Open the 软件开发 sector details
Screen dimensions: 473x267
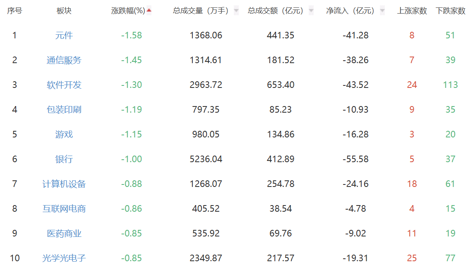[65, 85]
